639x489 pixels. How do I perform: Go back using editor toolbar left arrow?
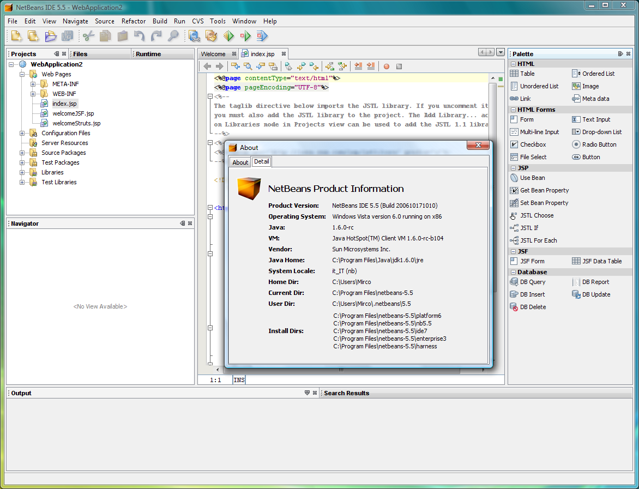point(207,67)
